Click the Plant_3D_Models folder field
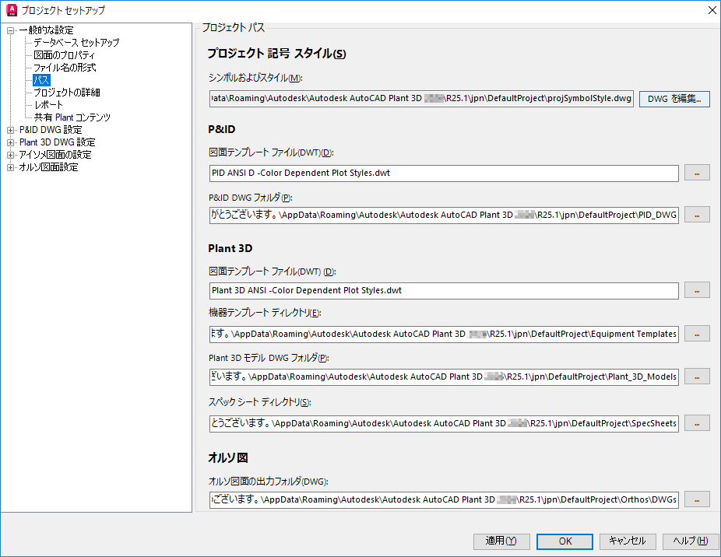 point(444,377)
